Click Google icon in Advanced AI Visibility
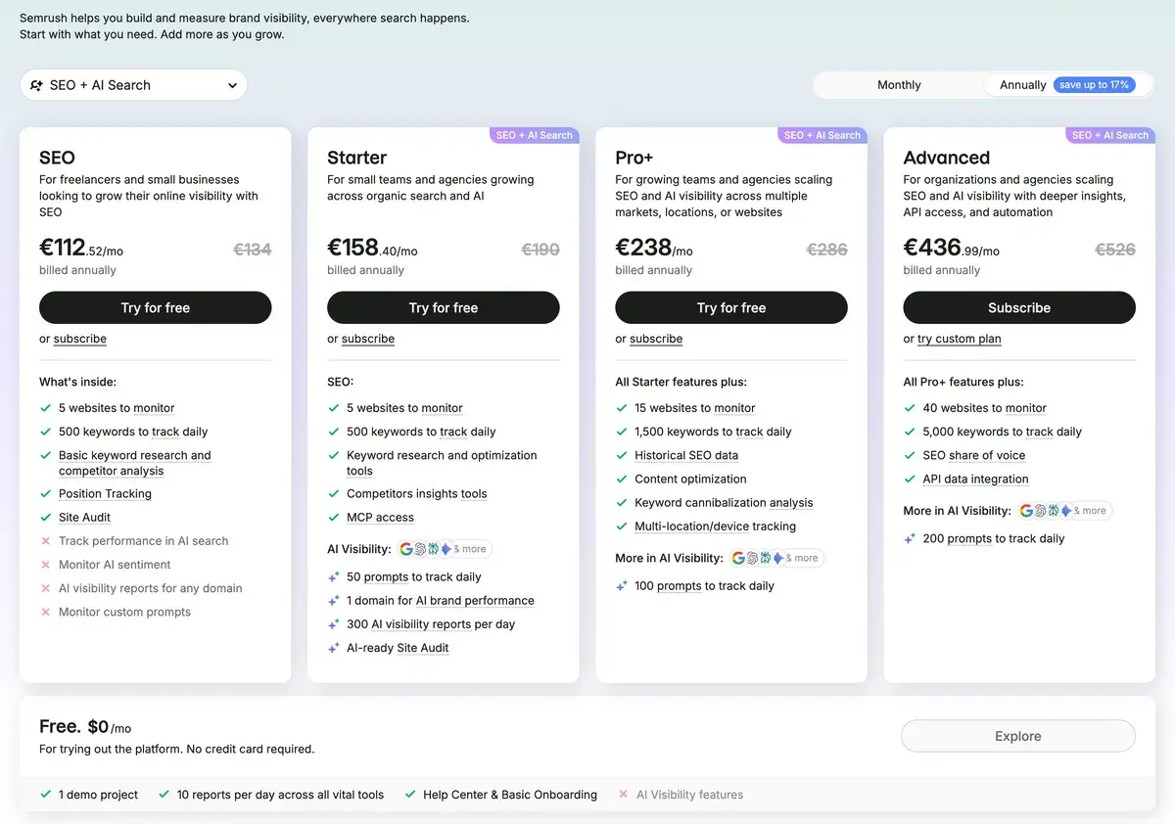1175x824 pixels. click(1026, 511)
